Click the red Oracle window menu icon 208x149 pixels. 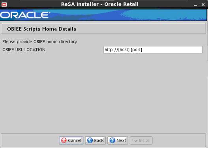coord(4,5)
